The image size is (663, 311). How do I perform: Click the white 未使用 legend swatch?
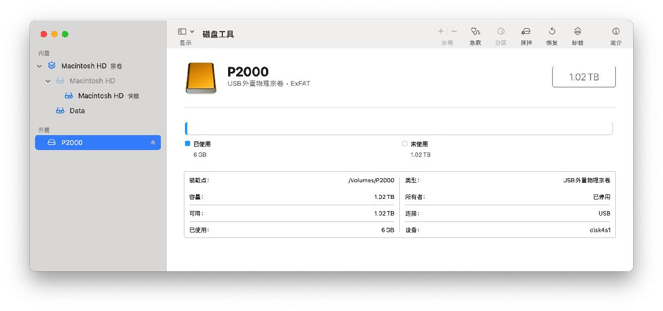404,144
